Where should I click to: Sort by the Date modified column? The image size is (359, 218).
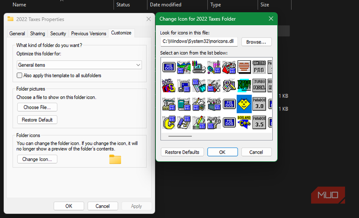pos(165,5)
